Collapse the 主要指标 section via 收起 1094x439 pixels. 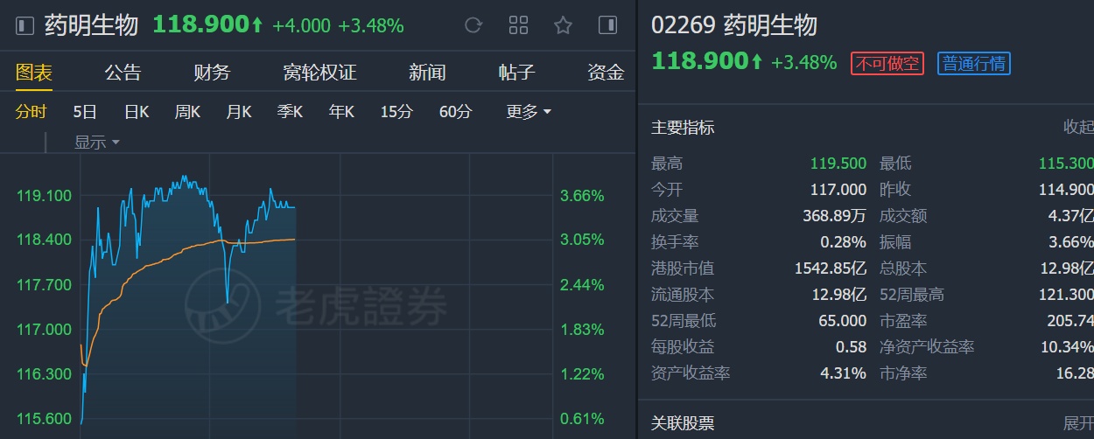(x=1078, y=128)
